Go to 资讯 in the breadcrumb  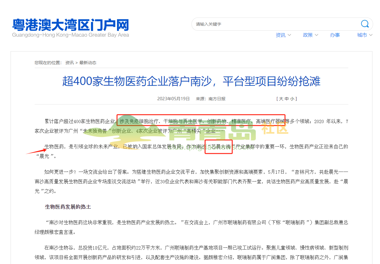69,63
